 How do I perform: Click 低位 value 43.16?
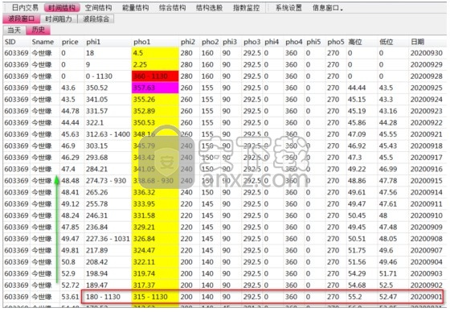(x=388, y=111)
